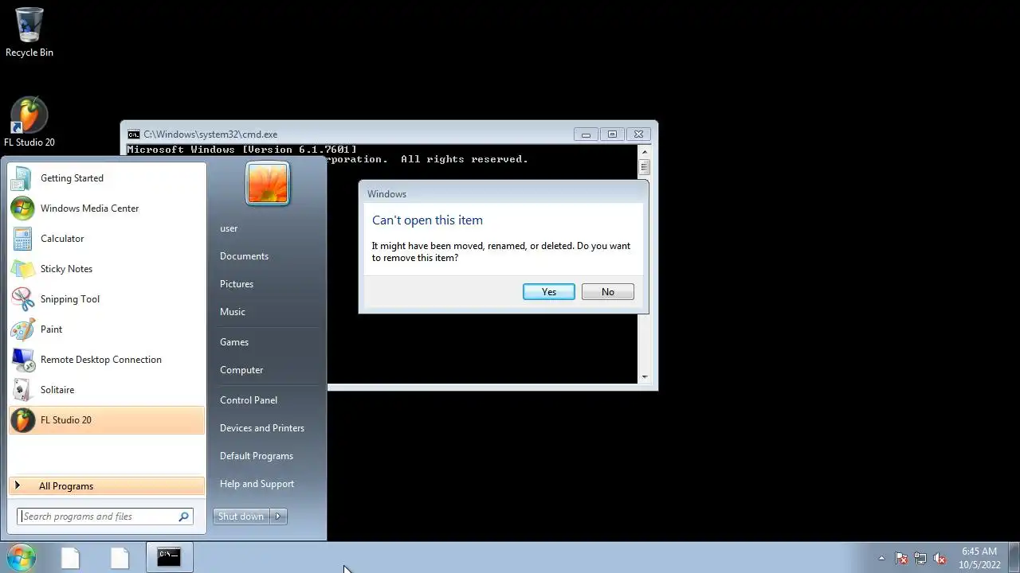1020x573 pixels.
Task: Open Music from Start menu
Action: tap(233, 312)
